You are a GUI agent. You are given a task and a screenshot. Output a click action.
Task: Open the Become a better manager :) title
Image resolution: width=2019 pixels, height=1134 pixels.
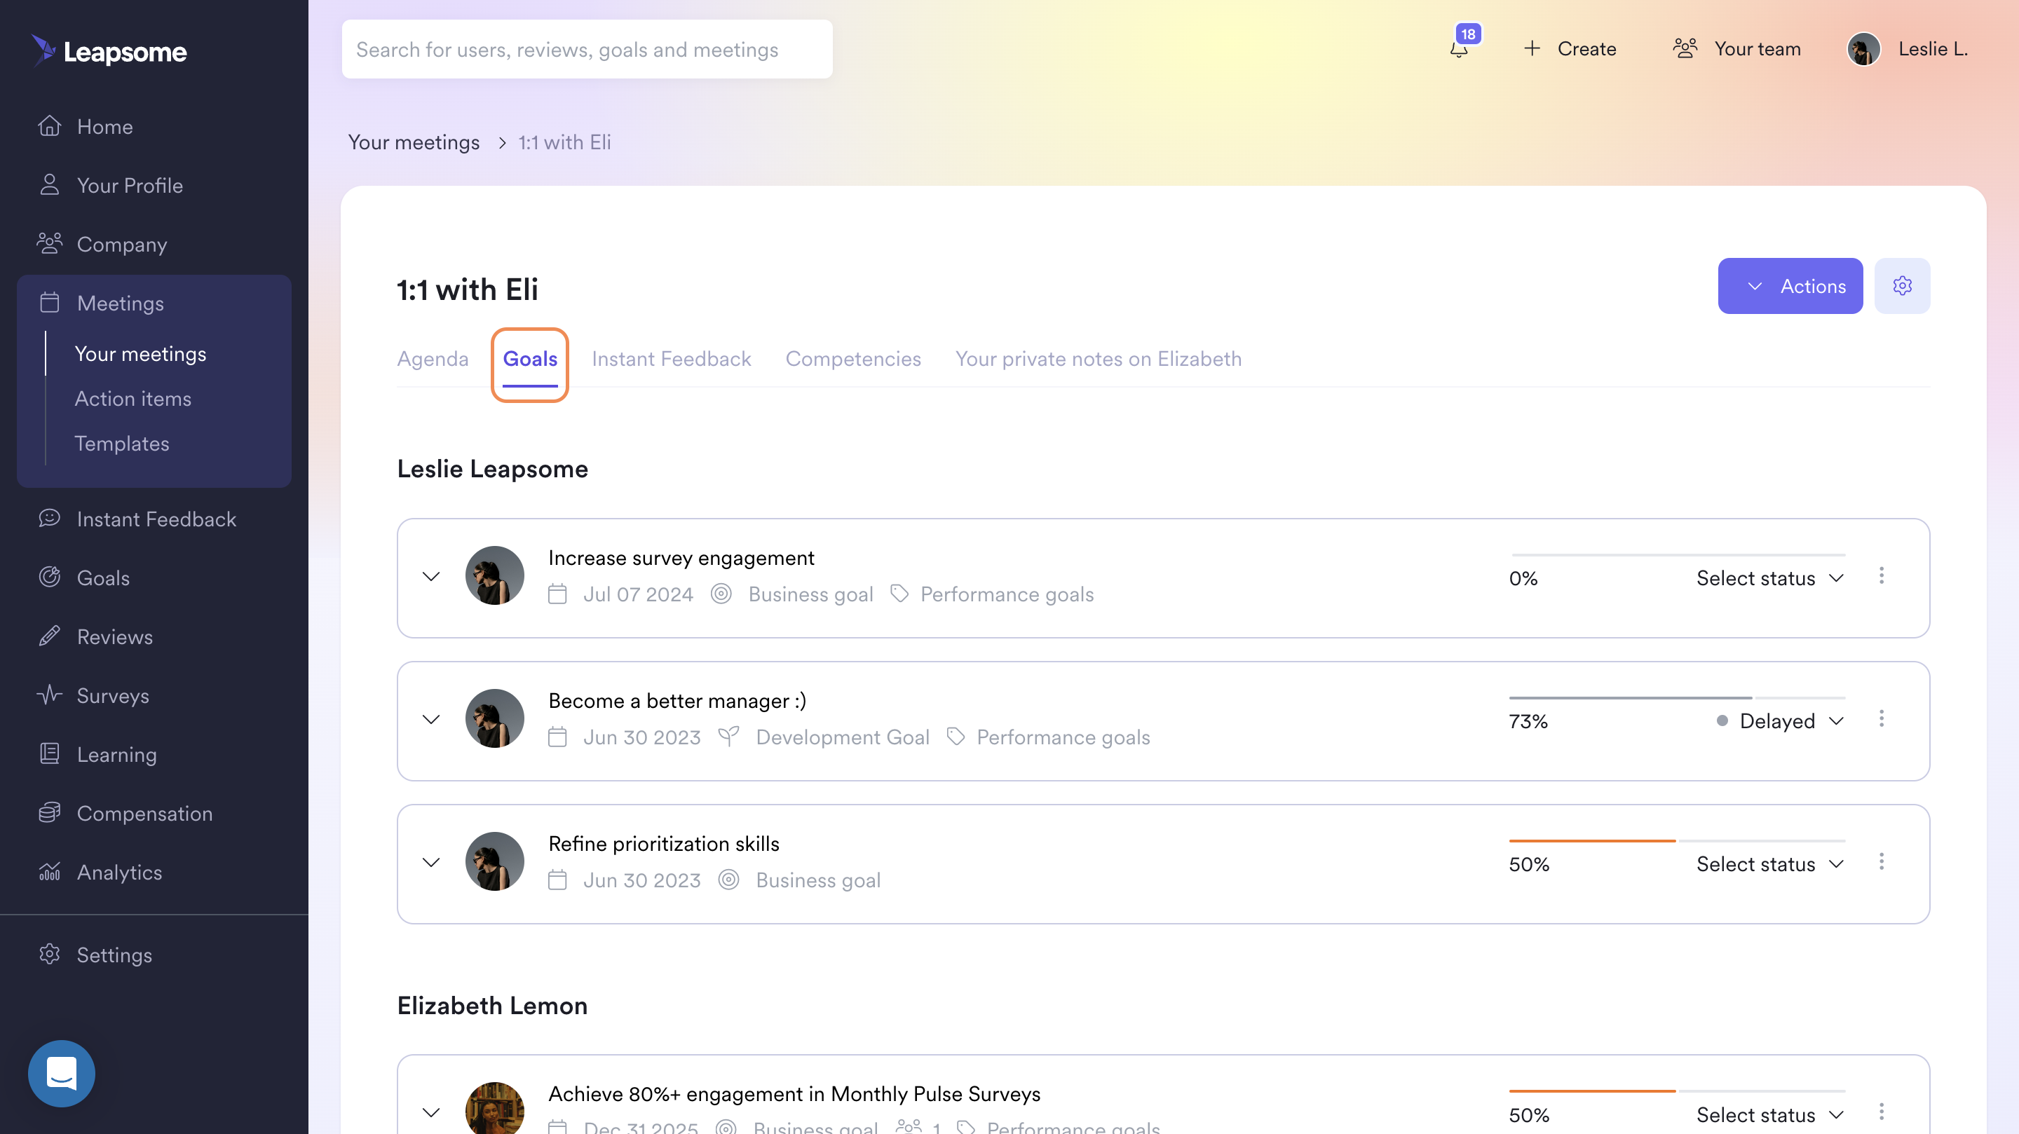(x=677, y=701)
